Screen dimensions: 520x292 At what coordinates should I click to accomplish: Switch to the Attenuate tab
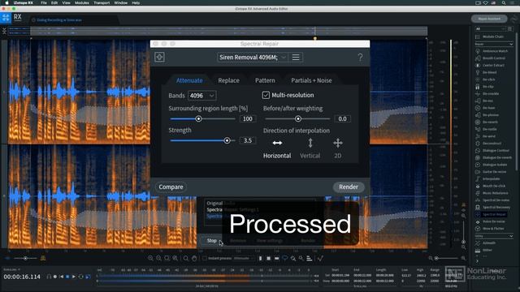coord(189,80)
